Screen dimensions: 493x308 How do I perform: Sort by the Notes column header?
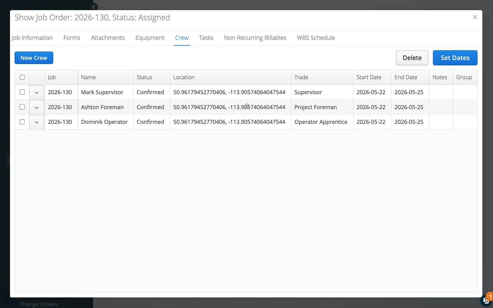(441, 77)
